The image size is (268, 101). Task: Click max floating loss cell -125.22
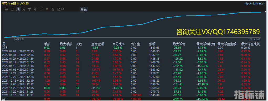point(178,59)
